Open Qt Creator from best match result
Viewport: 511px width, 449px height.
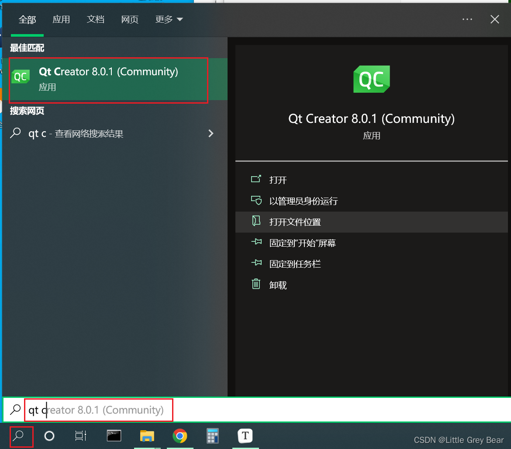[x=108, y=79]
